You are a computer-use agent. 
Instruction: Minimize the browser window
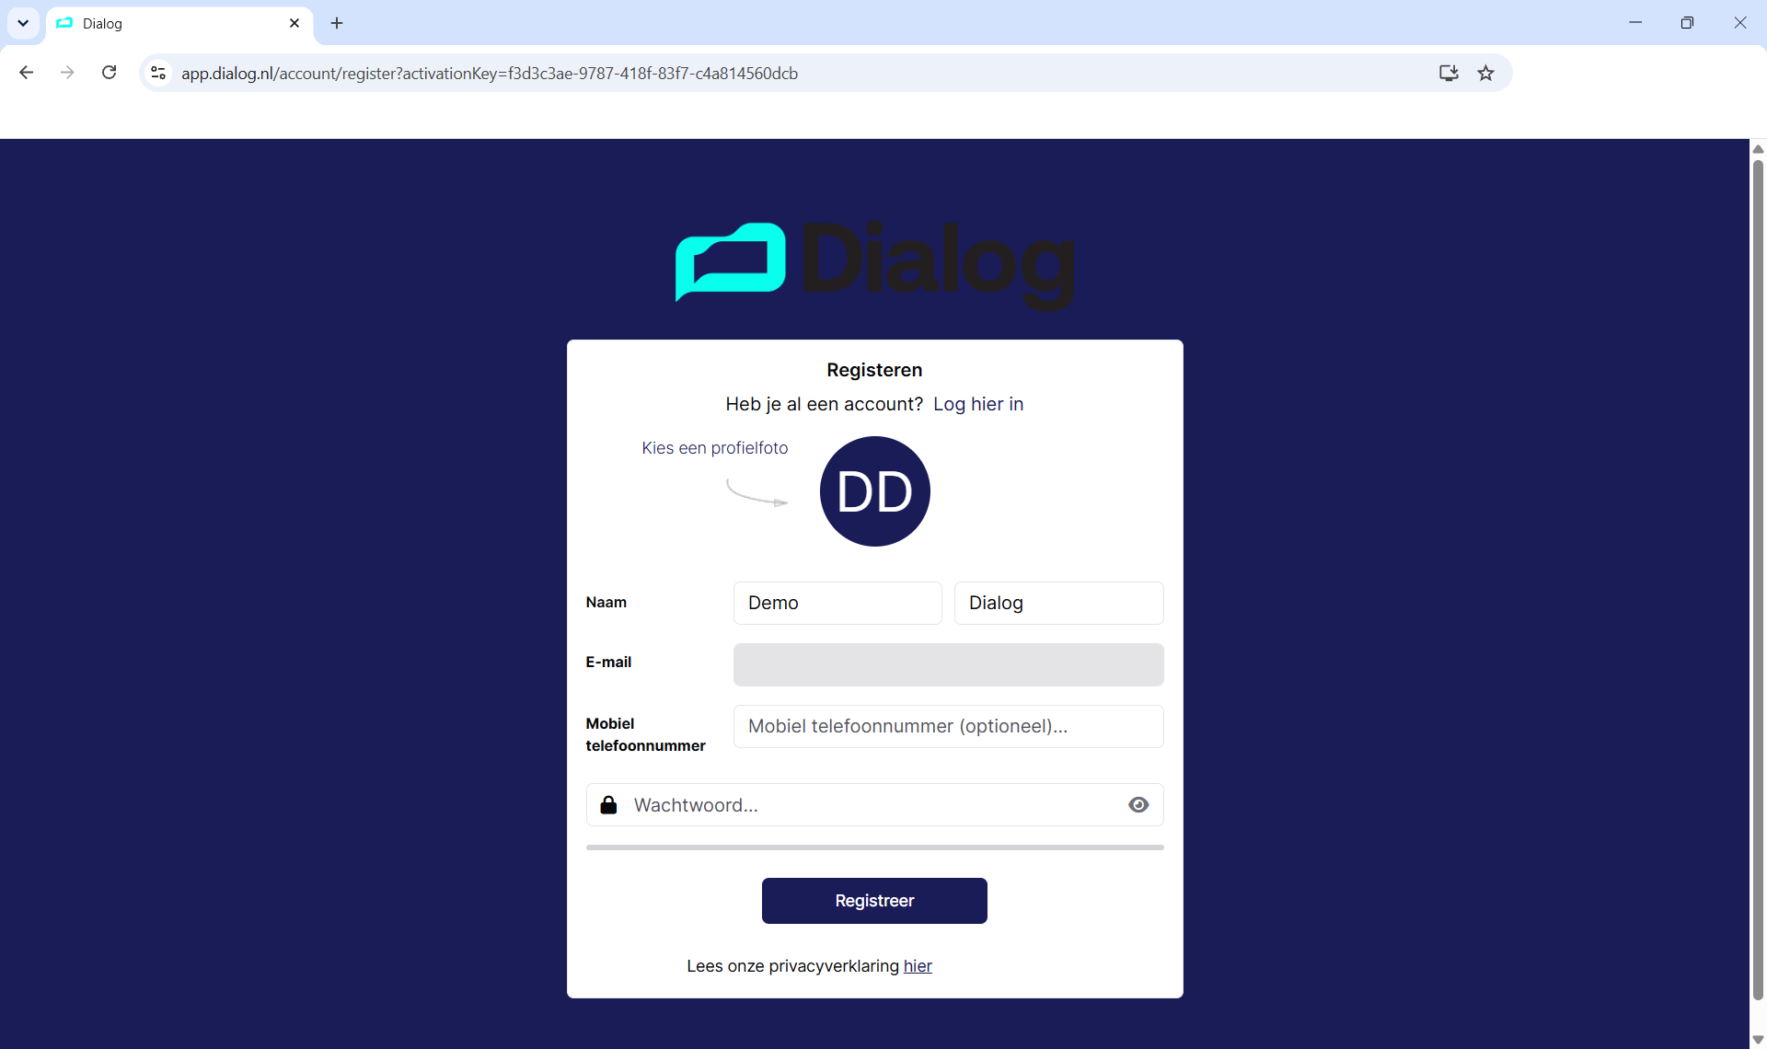point(1635,23)
